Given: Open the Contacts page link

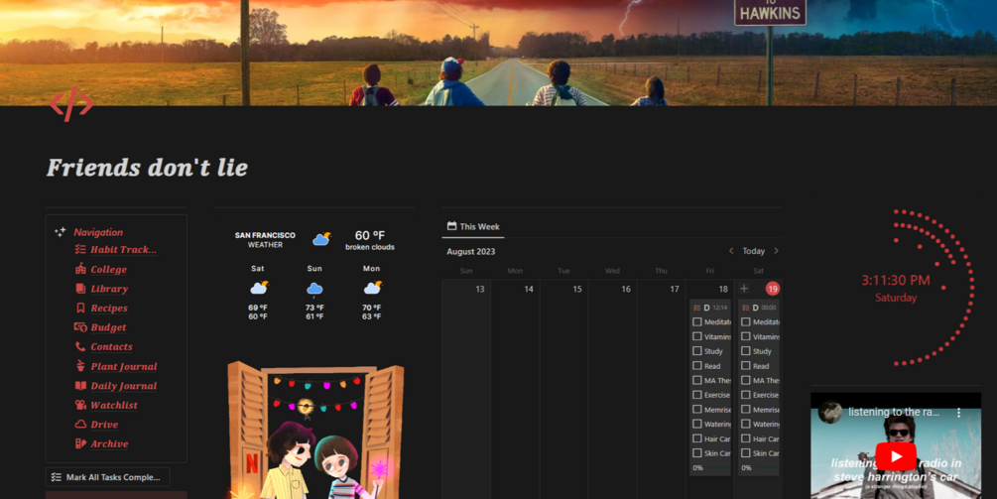Looking at the screenshot, I should point(111,347).
